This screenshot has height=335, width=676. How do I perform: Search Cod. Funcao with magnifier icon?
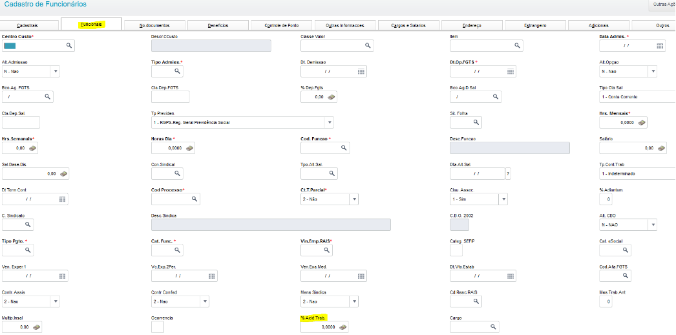(344, 148)
